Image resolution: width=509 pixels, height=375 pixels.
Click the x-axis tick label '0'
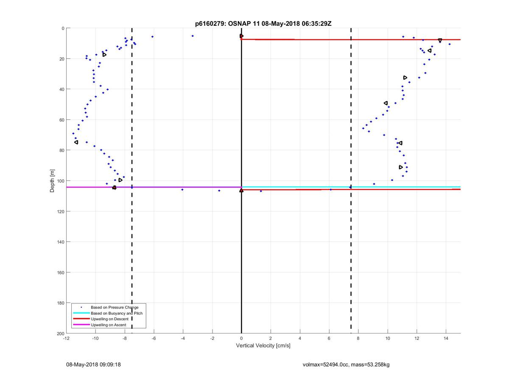tap(241, 339)
